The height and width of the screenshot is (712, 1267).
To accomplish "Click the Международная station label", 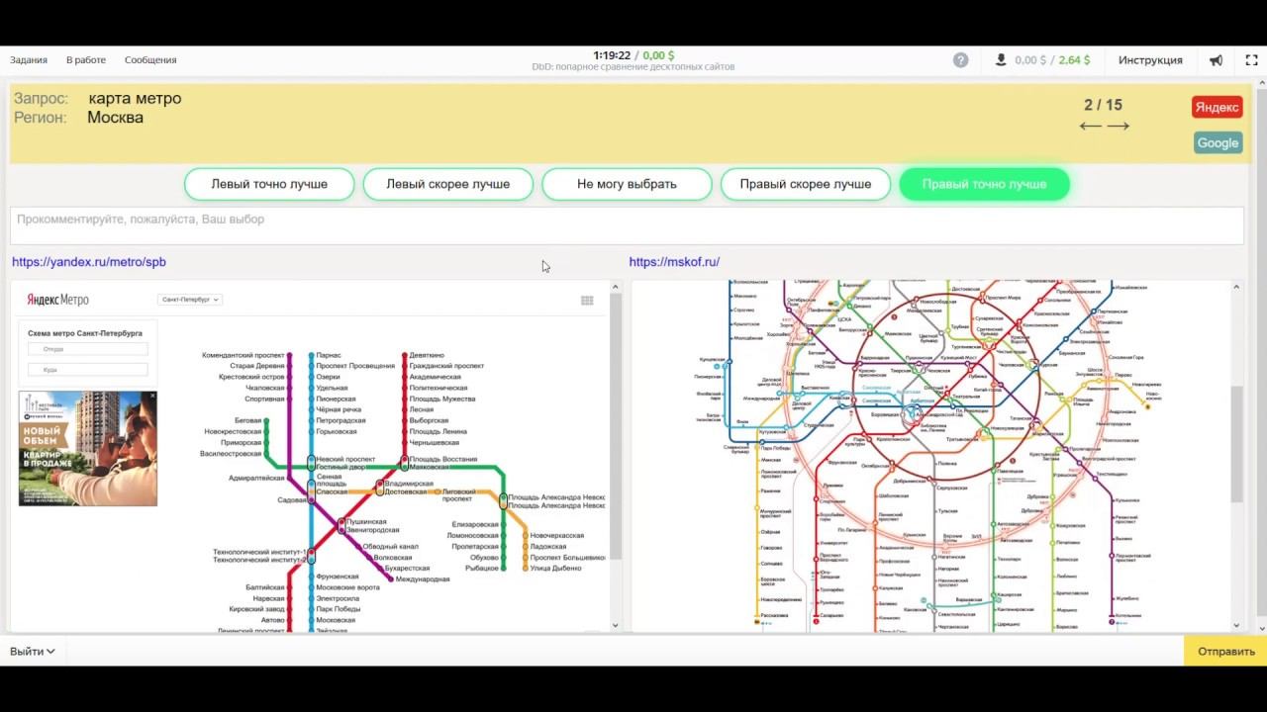I will click(423, 578).
